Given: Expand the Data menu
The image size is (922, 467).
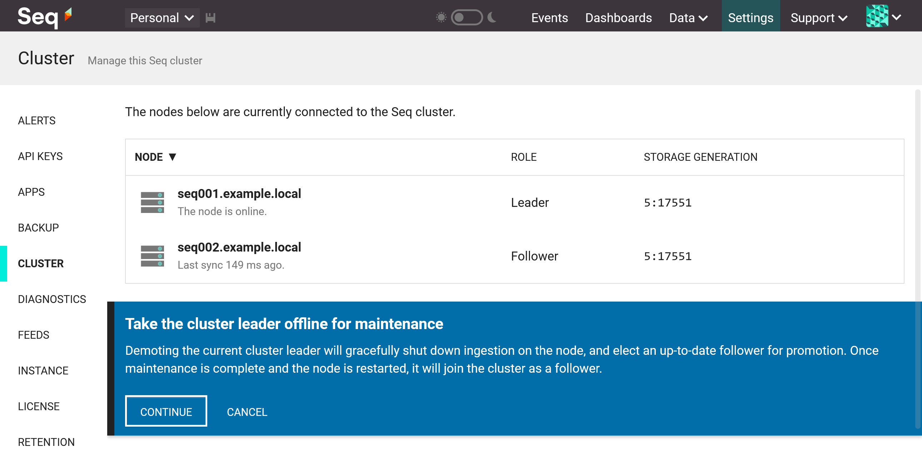Looking at the screenshot, I should pos(688,18).
